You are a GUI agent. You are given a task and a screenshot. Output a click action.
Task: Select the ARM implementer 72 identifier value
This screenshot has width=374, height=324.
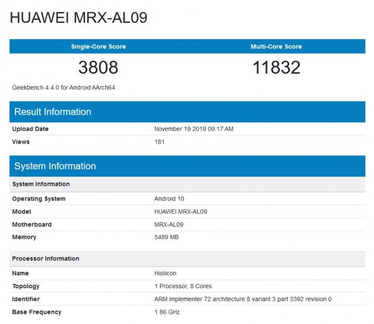[243, 299]
